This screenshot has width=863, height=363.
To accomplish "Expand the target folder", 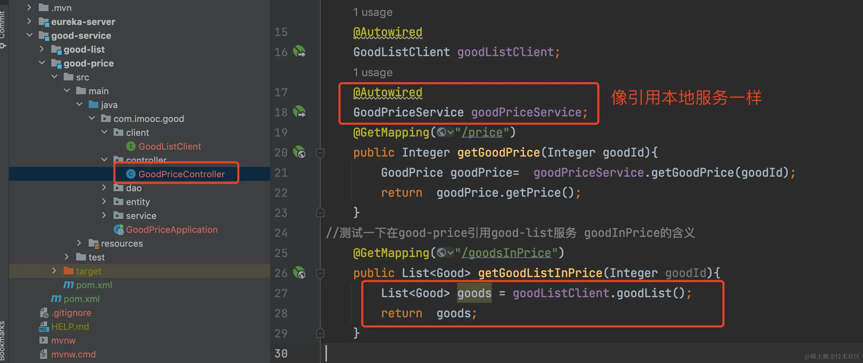I will pos(54,271).
